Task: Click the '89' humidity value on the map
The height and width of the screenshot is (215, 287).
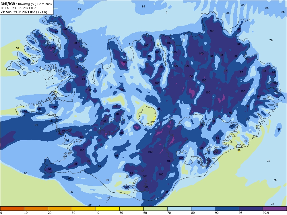Action: click(x=107, y=180)
